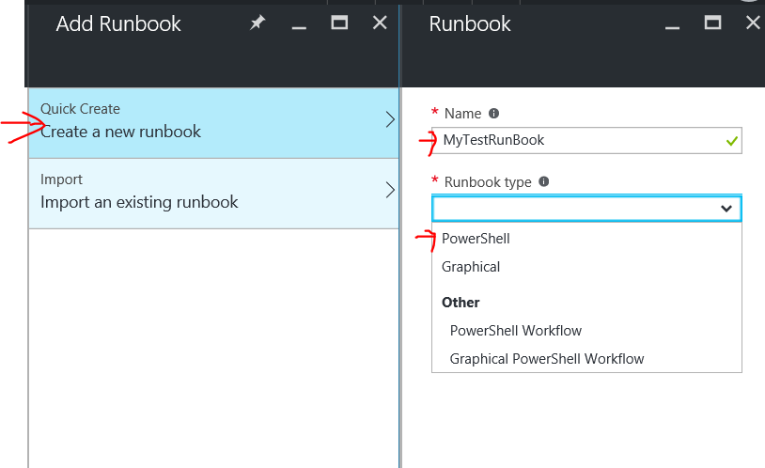Collapse the Runbook type dropdown arrow
This screenshot has width=765, height=468.
[726, 209]
